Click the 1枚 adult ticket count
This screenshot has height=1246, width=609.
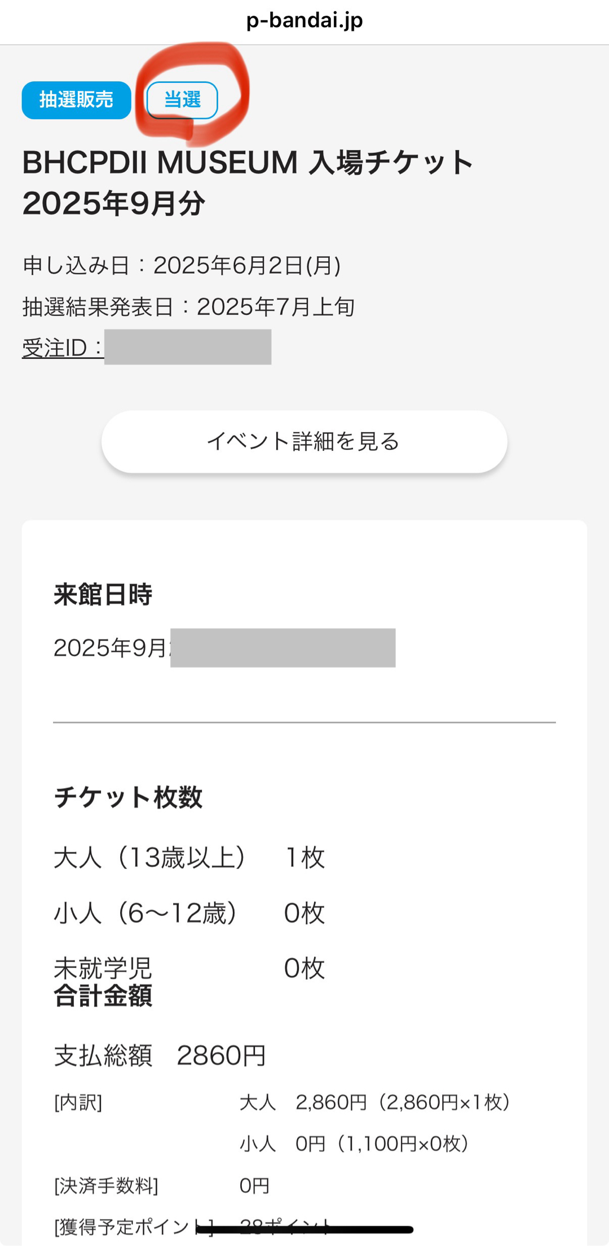click(304, 857)
